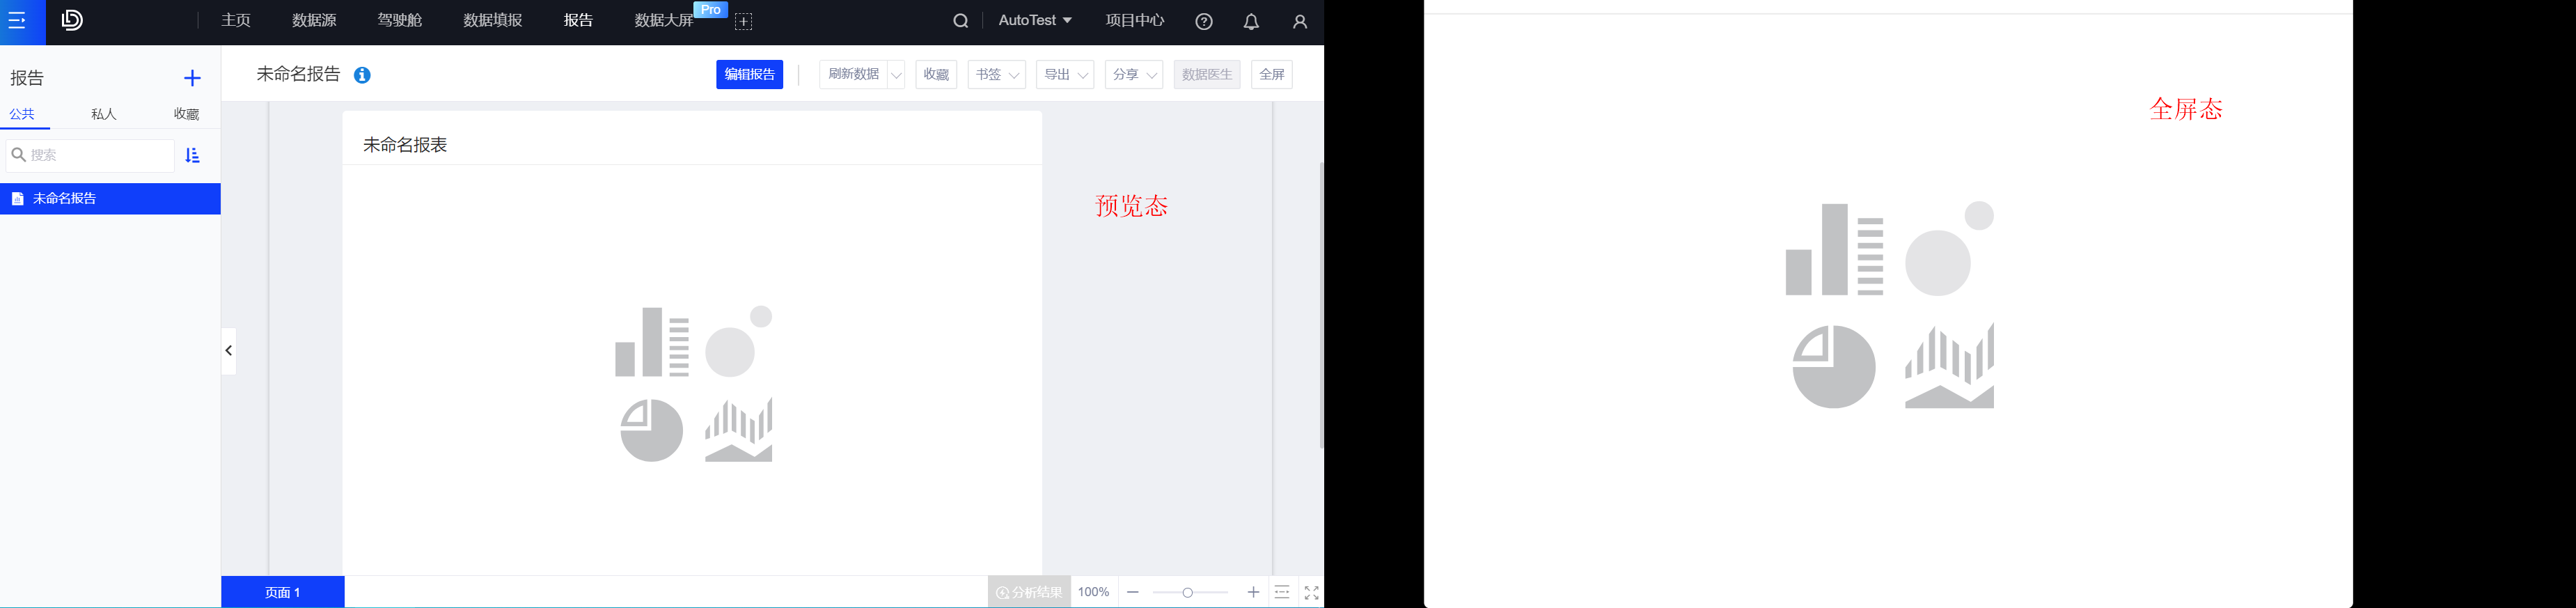Open the help question-mark icon

pos(1204,22)
